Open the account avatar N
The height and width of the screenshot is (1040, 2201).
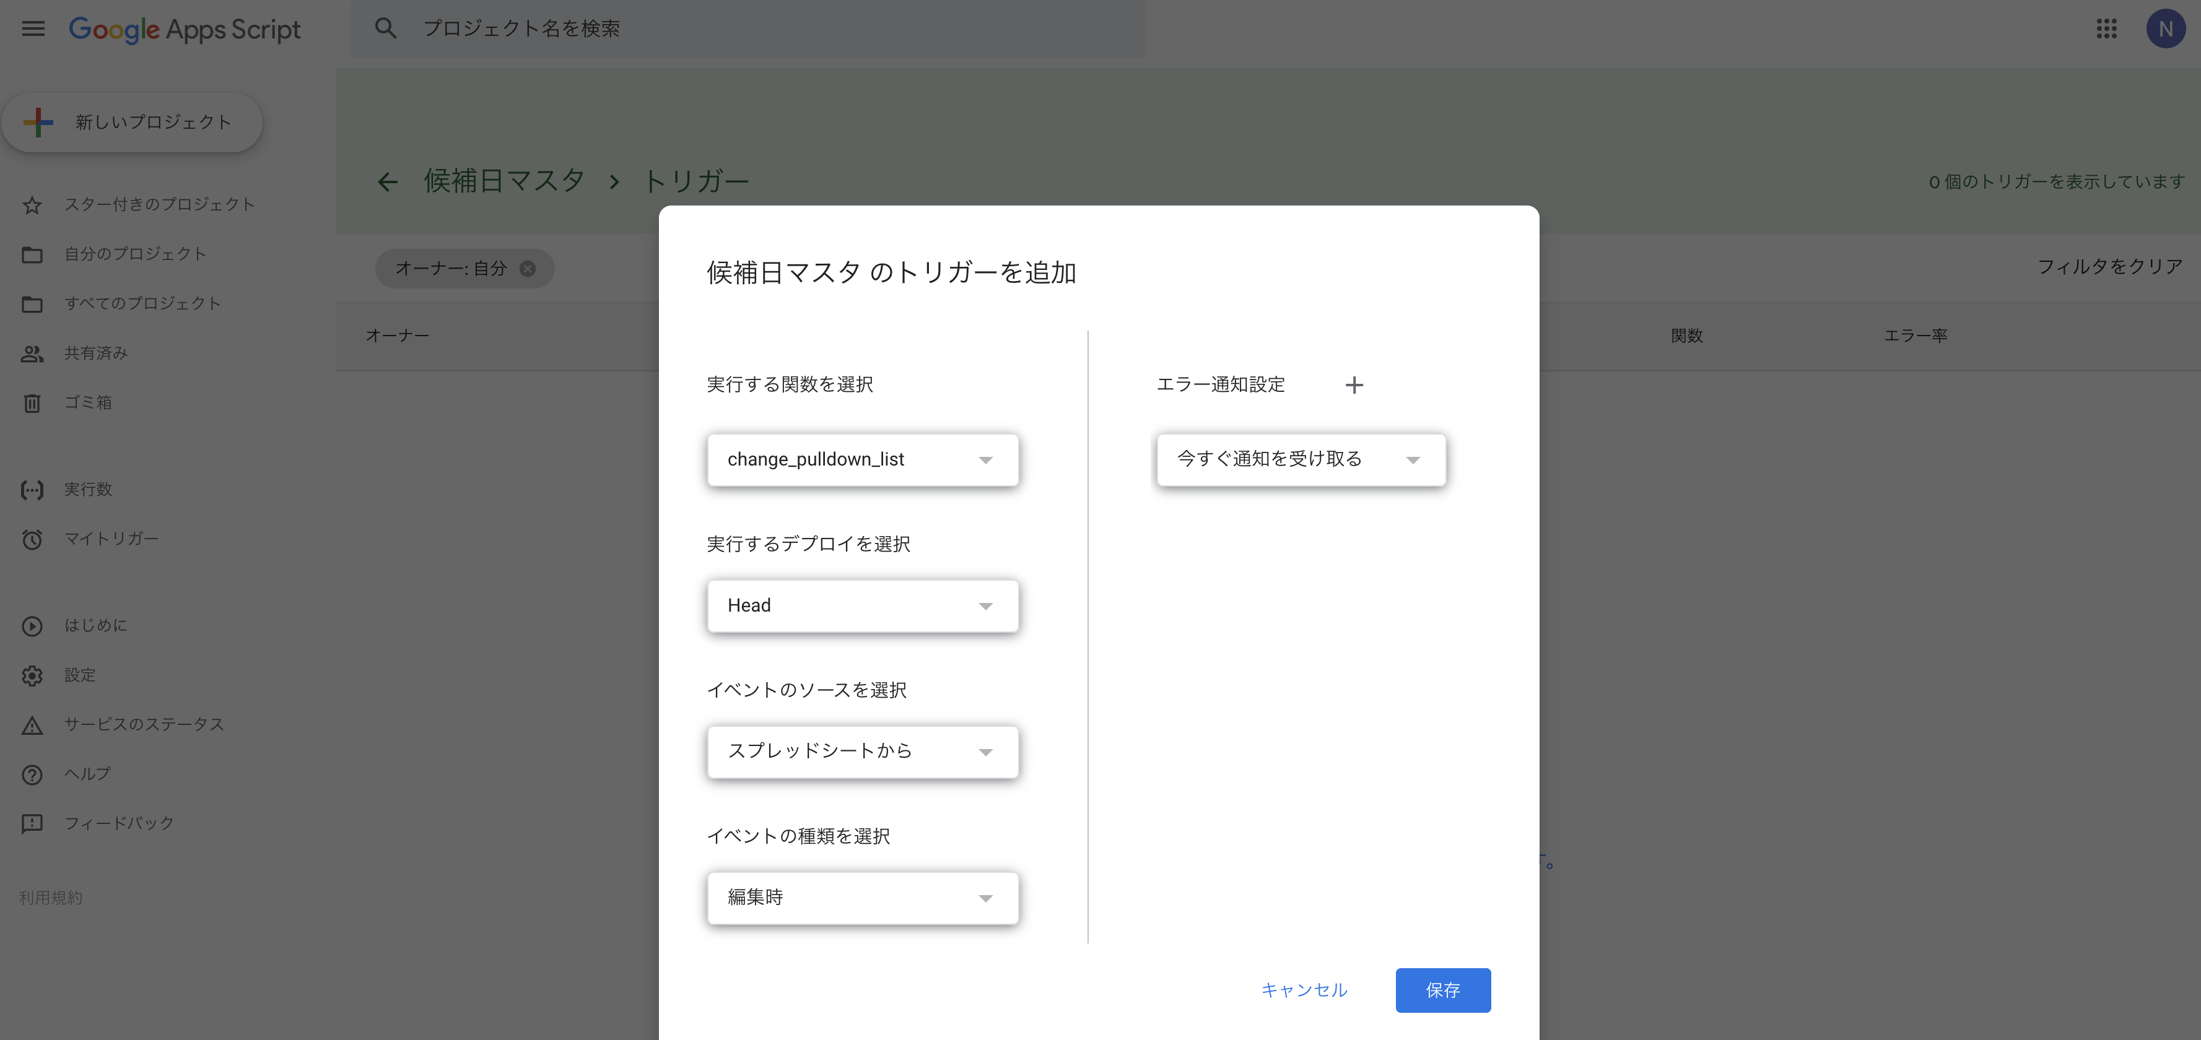[x=2165, y=29]
